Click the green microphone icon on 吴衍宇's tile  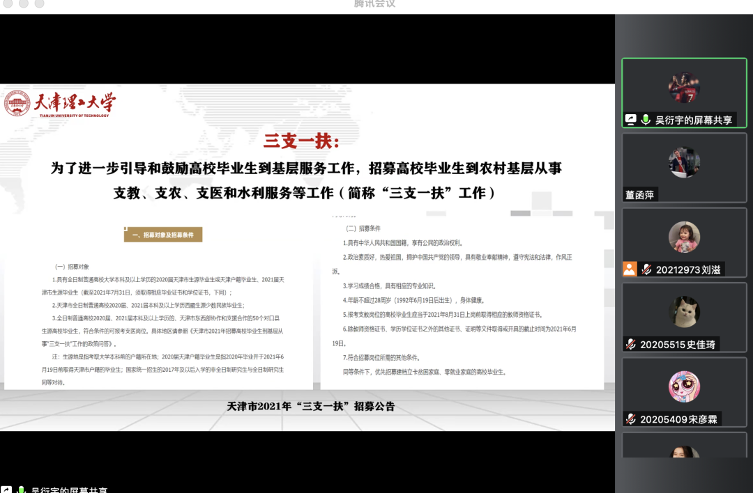pyautogui.click(x=646, y=120)
